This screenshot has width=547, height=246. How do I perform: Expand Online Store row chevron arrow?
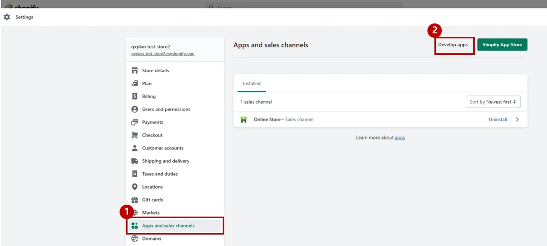coord(517,120)
